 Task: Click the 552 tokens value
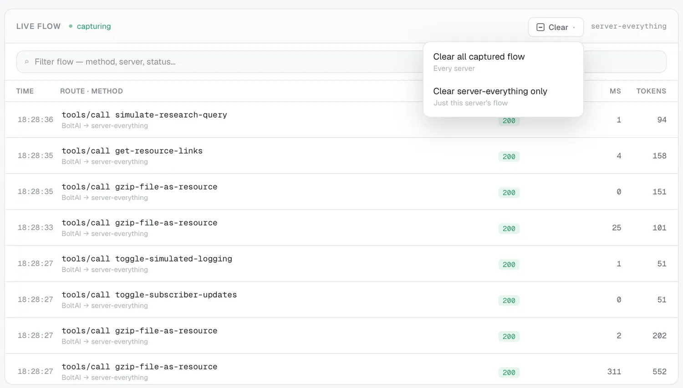pos(659,372)
